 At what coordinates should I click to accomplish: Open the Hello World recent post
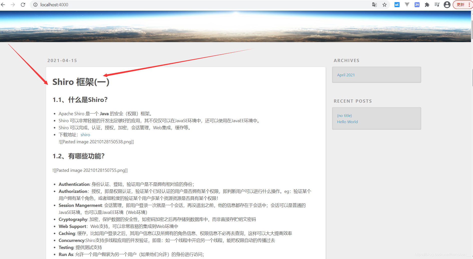pyautogui.click(x=347, y=122)
